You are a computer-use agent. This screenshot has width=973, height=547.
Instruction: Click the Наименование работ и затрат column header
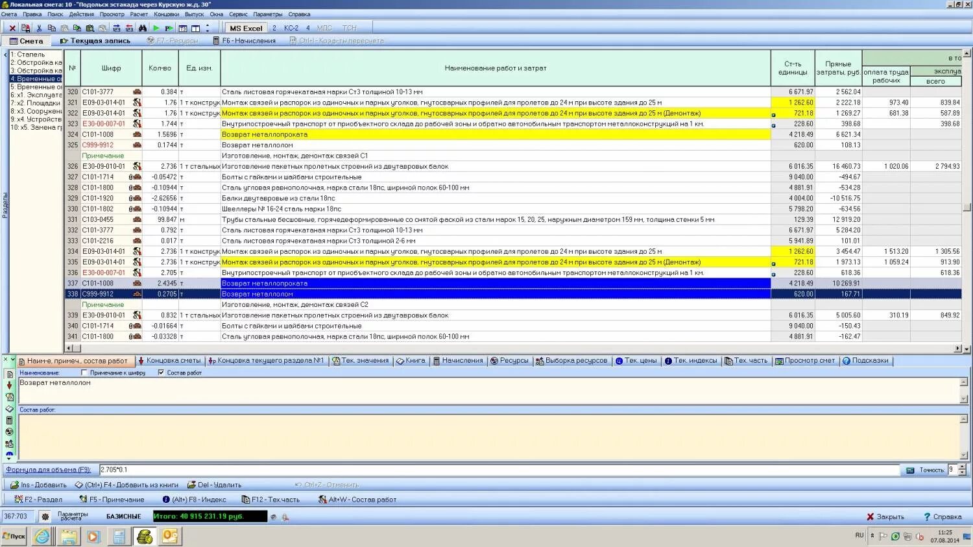click(x=496, y=68)
